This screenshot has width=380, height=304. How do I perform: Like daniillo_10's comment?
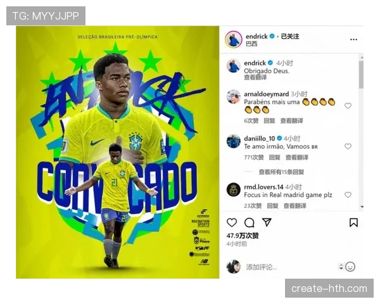pyautogui.click(x=348, y=146)
